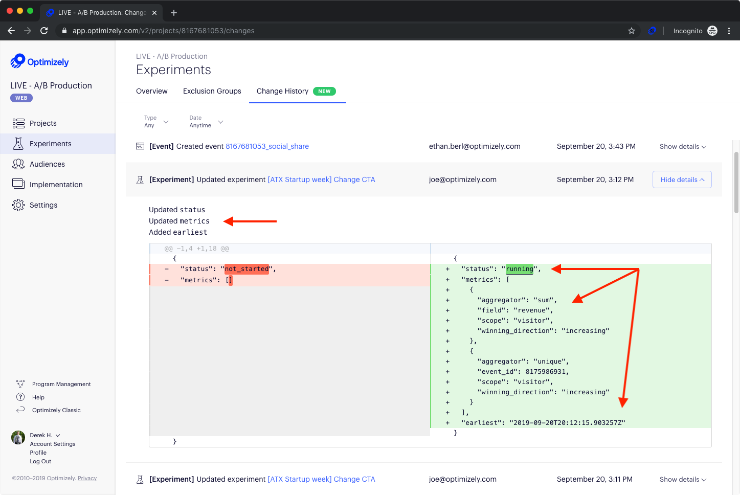Image resolution: width=740 pixels, height=495 pixels.
Task: Hide details of the 3:12 PM update
Action: 682,179
